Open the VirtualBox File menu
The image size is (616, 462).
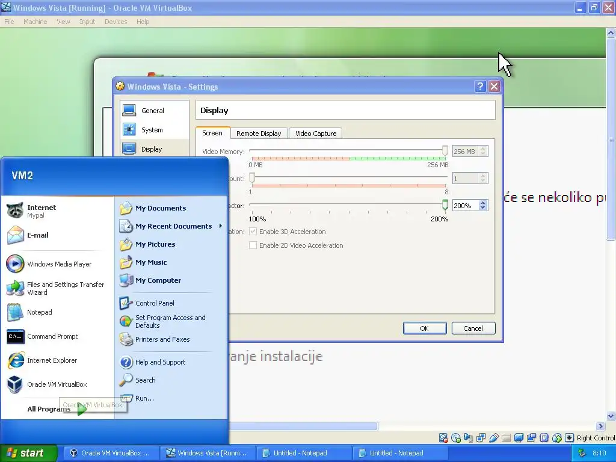(x=9, y=22)
